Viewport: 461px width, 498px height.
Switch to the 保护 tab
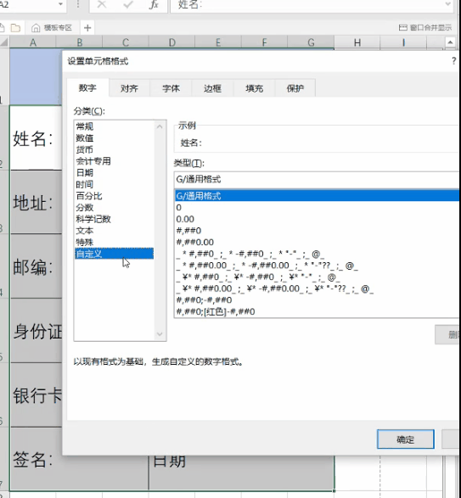tap(295, 88)
